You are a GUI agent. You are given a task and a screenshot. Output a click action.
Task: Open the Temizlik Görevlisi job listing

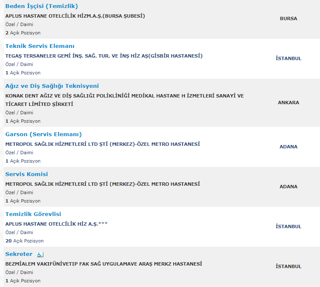(33, 214)
